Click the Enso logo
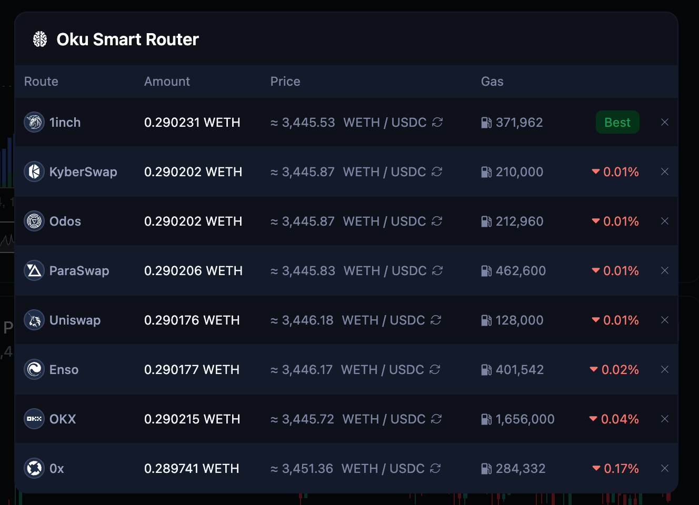Screen dimensions: 699x505 pos(34,369)
